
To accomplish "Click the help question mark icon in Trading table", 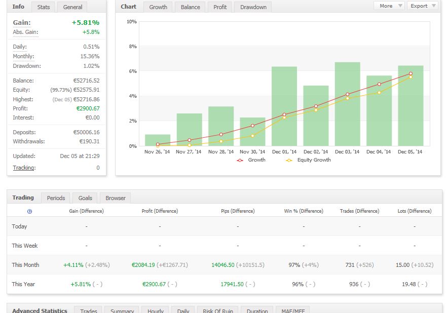I will tap(29, 211).
